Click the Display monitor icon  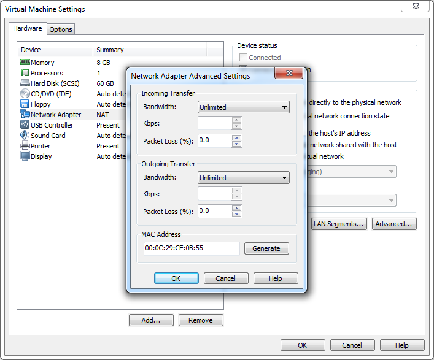pyautogui.click(x=25, y=156)
